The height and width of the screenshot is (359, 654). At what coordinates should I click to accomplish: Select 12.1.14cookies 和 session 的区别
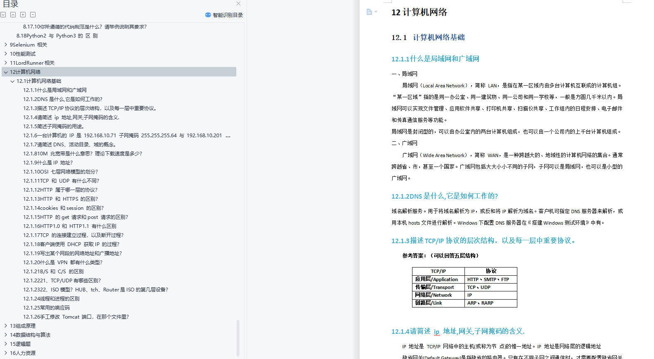pos(64,208)
